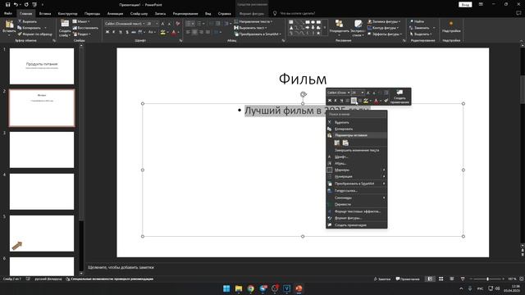Toggle strikethrough in the ribbon font group
Image resolution: width=525 pixels, height=295 pixels.
point(134,32)
